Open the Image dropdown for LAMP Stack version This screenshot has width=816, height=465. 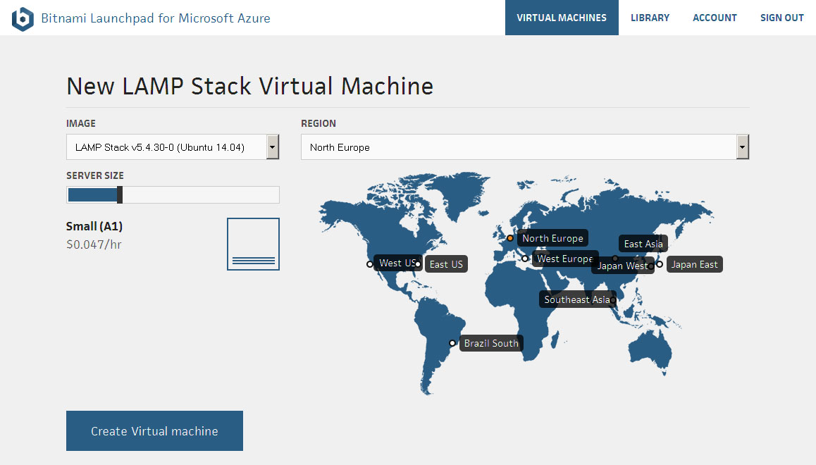(173, 147)
